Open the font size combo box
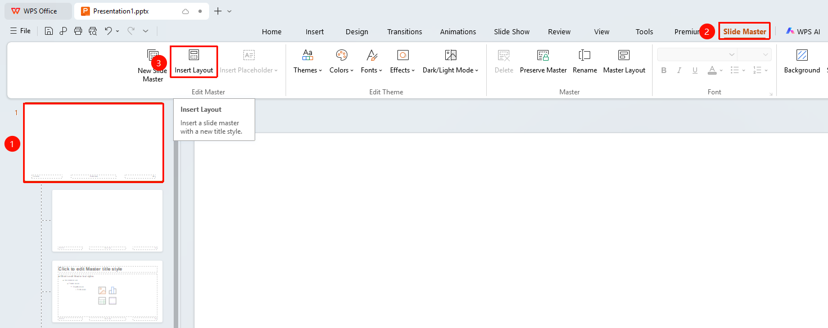This screenshot has height=328, width=828. [754, 54]
